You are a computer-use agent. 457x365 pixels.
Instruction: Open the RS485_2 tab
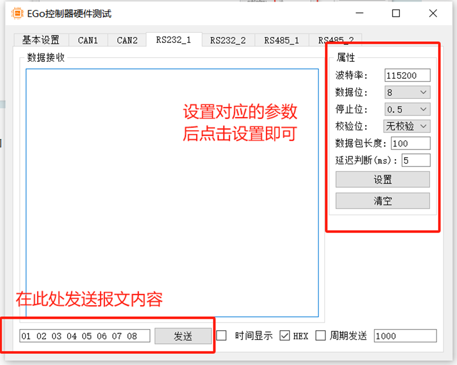336,40
